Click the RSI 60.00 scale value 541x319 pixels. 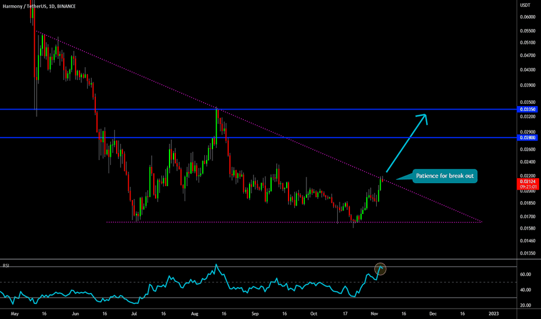(x=525, y=274)
